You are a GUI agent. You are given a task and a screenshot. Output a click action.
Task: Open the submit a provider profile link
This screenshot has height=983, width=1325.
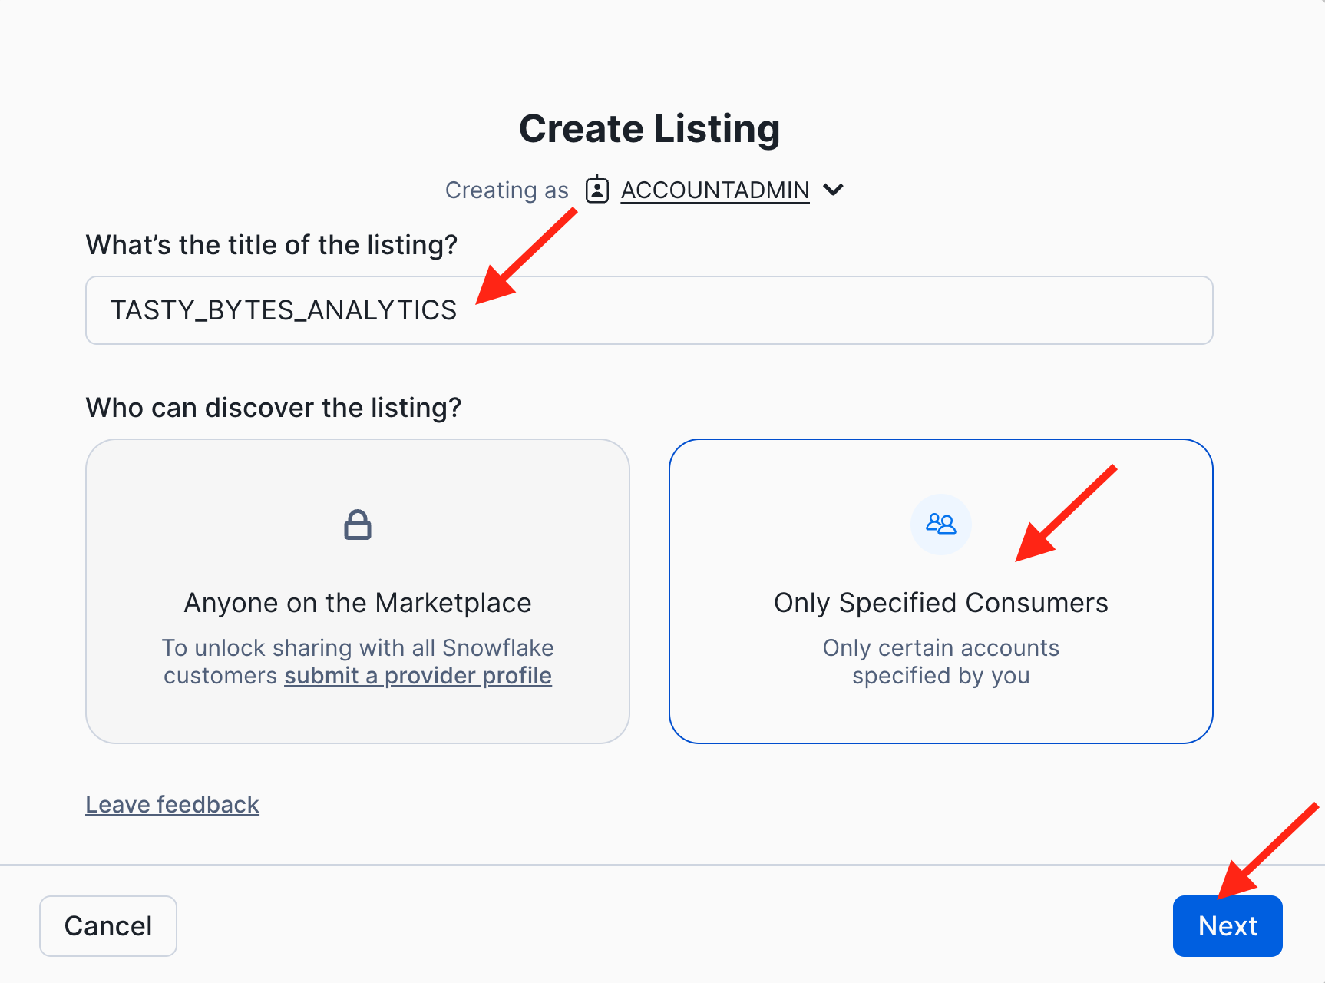point(418,676)
